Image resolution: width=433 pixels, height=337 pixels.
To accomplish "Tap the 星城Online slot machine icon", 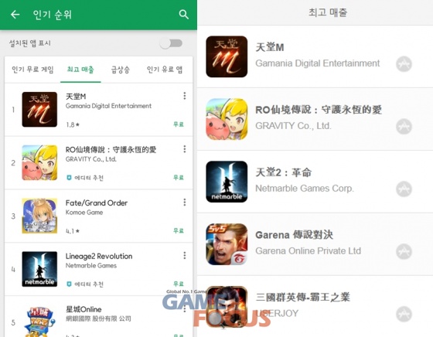I will click(x=39, y=322).
